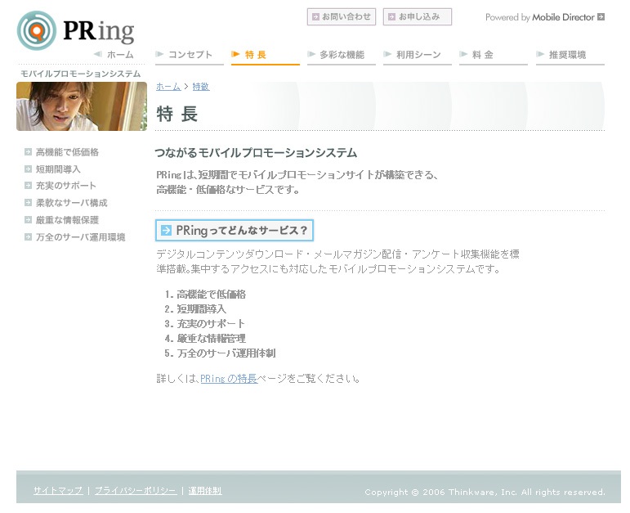
Task: Click the PRing logo icon
Action: point(37,31)
